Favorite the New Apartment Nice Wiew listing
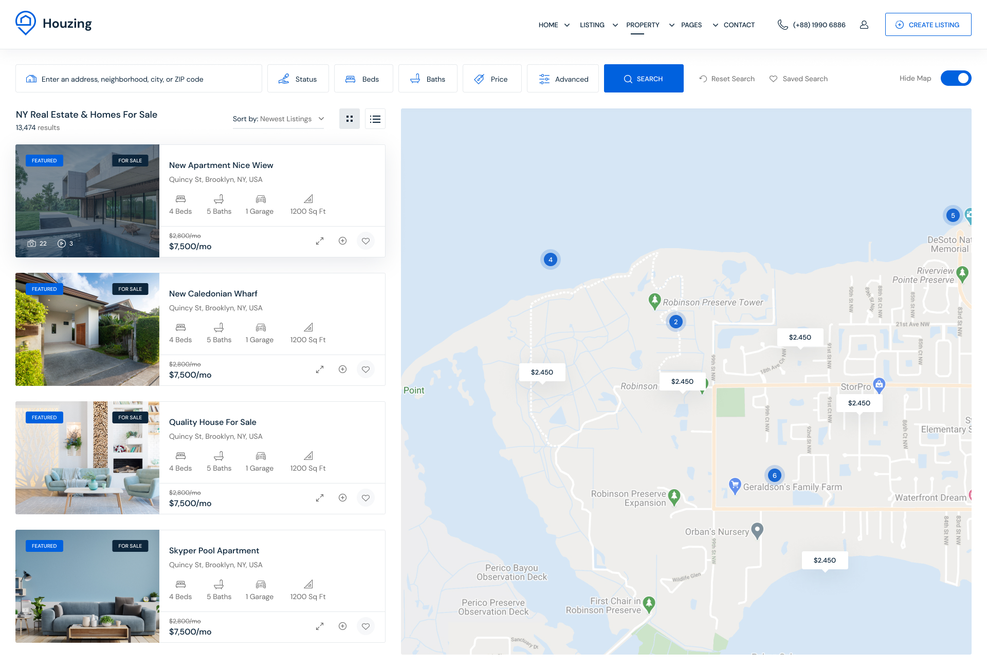 [365, 241]
